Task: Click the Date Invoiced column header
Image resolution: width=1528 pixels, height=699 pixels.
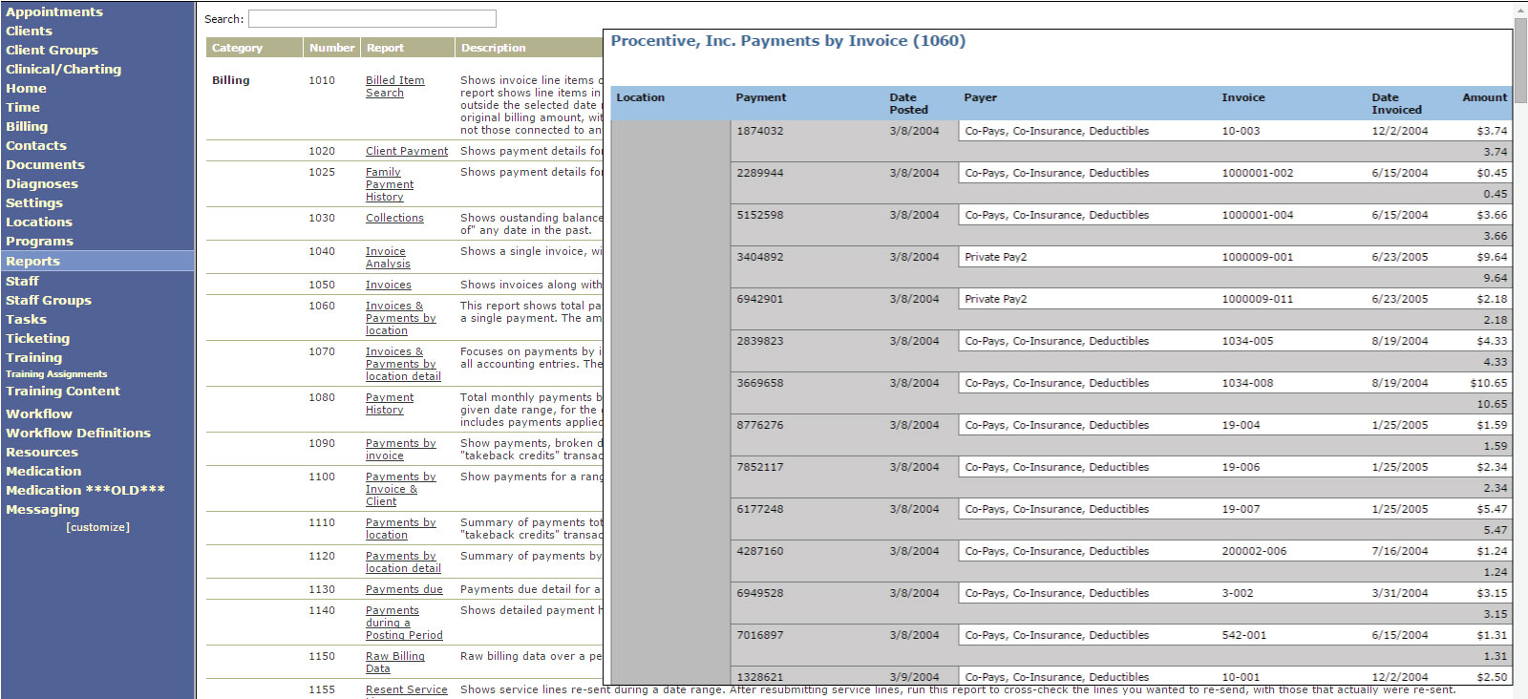Action: pyautogui.click(x=1396, y=103)
